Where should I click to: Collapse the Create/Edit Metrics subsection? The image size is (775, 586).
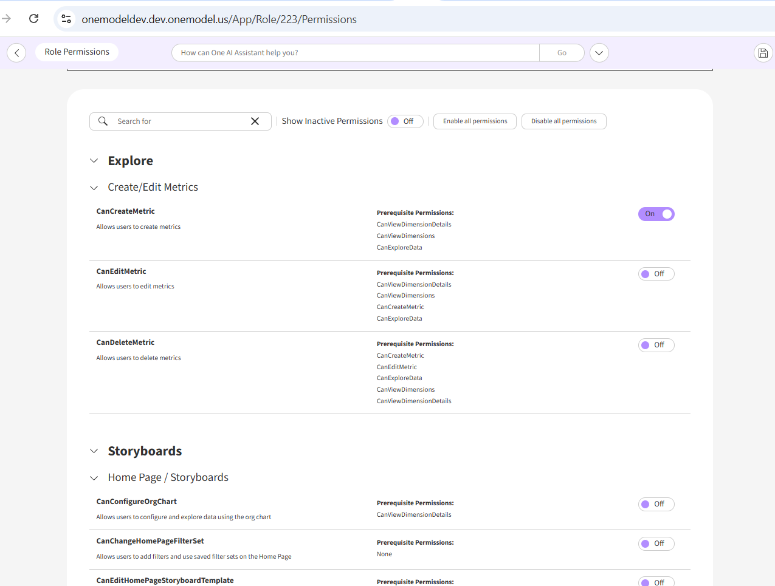[94, 188]
